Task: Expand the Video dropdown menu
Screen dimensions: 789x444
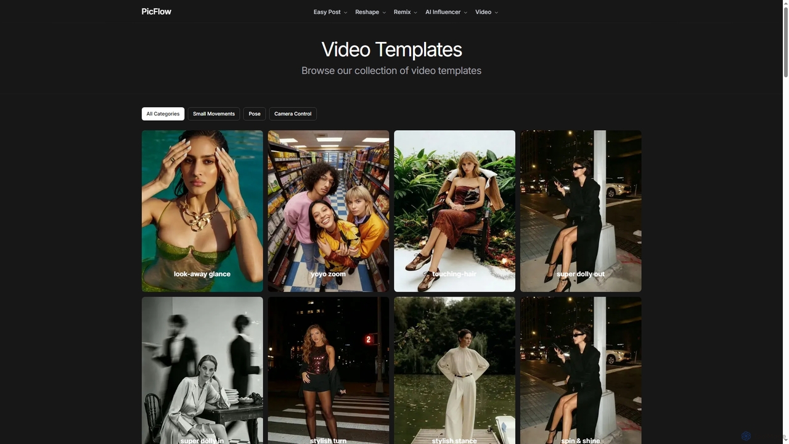Action: tap(486, 12)
